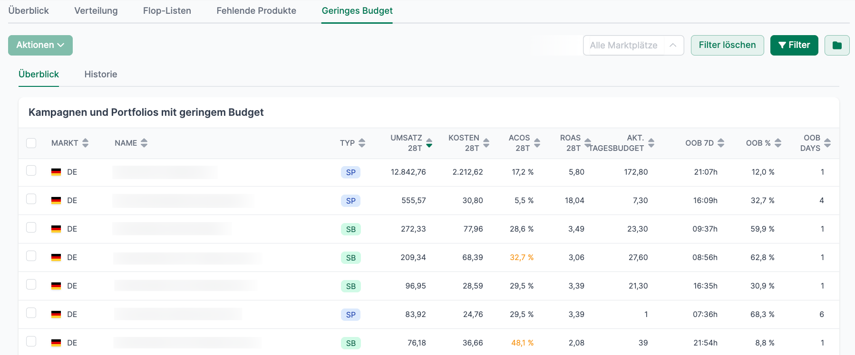The width and height of the screenshot is (855, 355).
Task: Open the Flop-Listen tab
Action: point(167,10)
